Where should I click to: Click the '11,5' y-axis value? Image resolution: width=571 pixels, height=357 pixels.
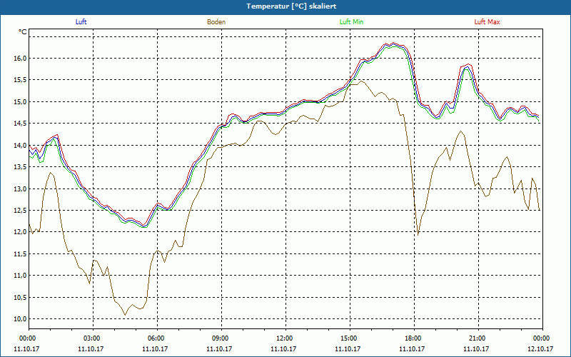(x=21, y=254)
